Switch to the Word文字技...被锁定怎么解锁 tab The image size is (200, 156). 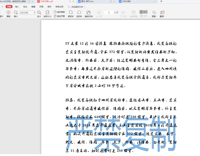tap(13, 1)
